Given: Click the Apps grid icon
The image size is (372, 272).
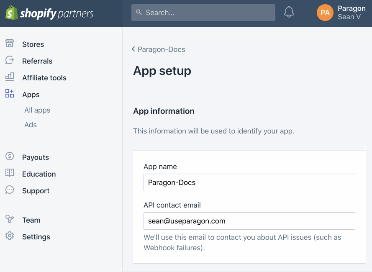Looking at the screenshot, I should tap(10, 93).
